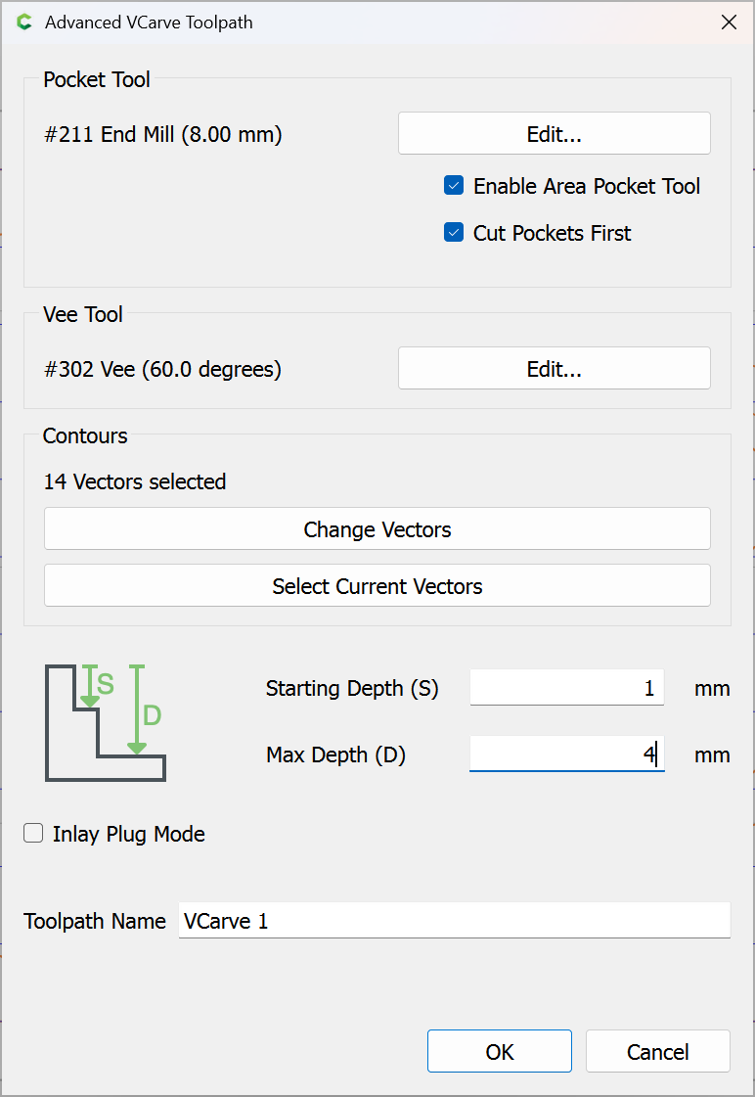
Task: Click the Advanced VCarve Toolpath title text
Action: click(149, 23)
